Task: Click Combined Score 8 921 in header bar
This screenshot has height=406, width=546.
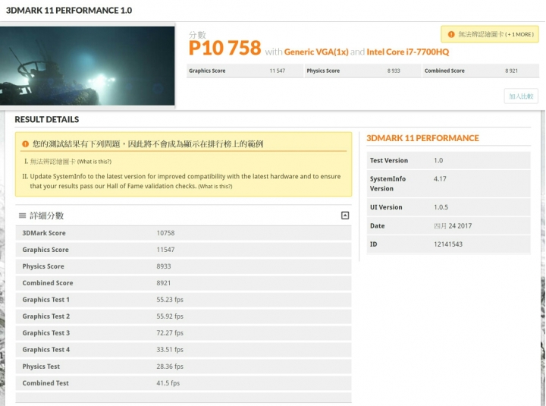Action: pos(481,71)
